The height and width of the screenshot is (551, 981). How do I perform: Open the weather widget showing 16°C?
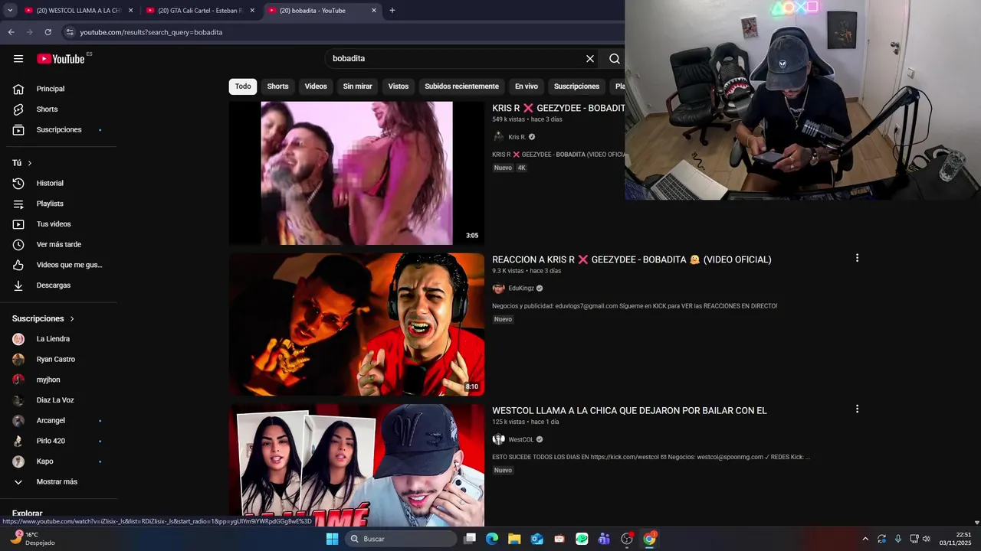[x=33, y=539]
